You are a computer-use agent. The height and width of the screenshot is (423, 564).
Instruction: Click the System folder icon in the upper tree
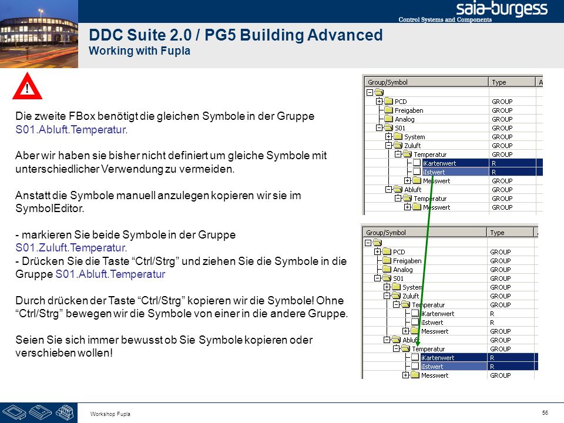(x=398, y=136)
